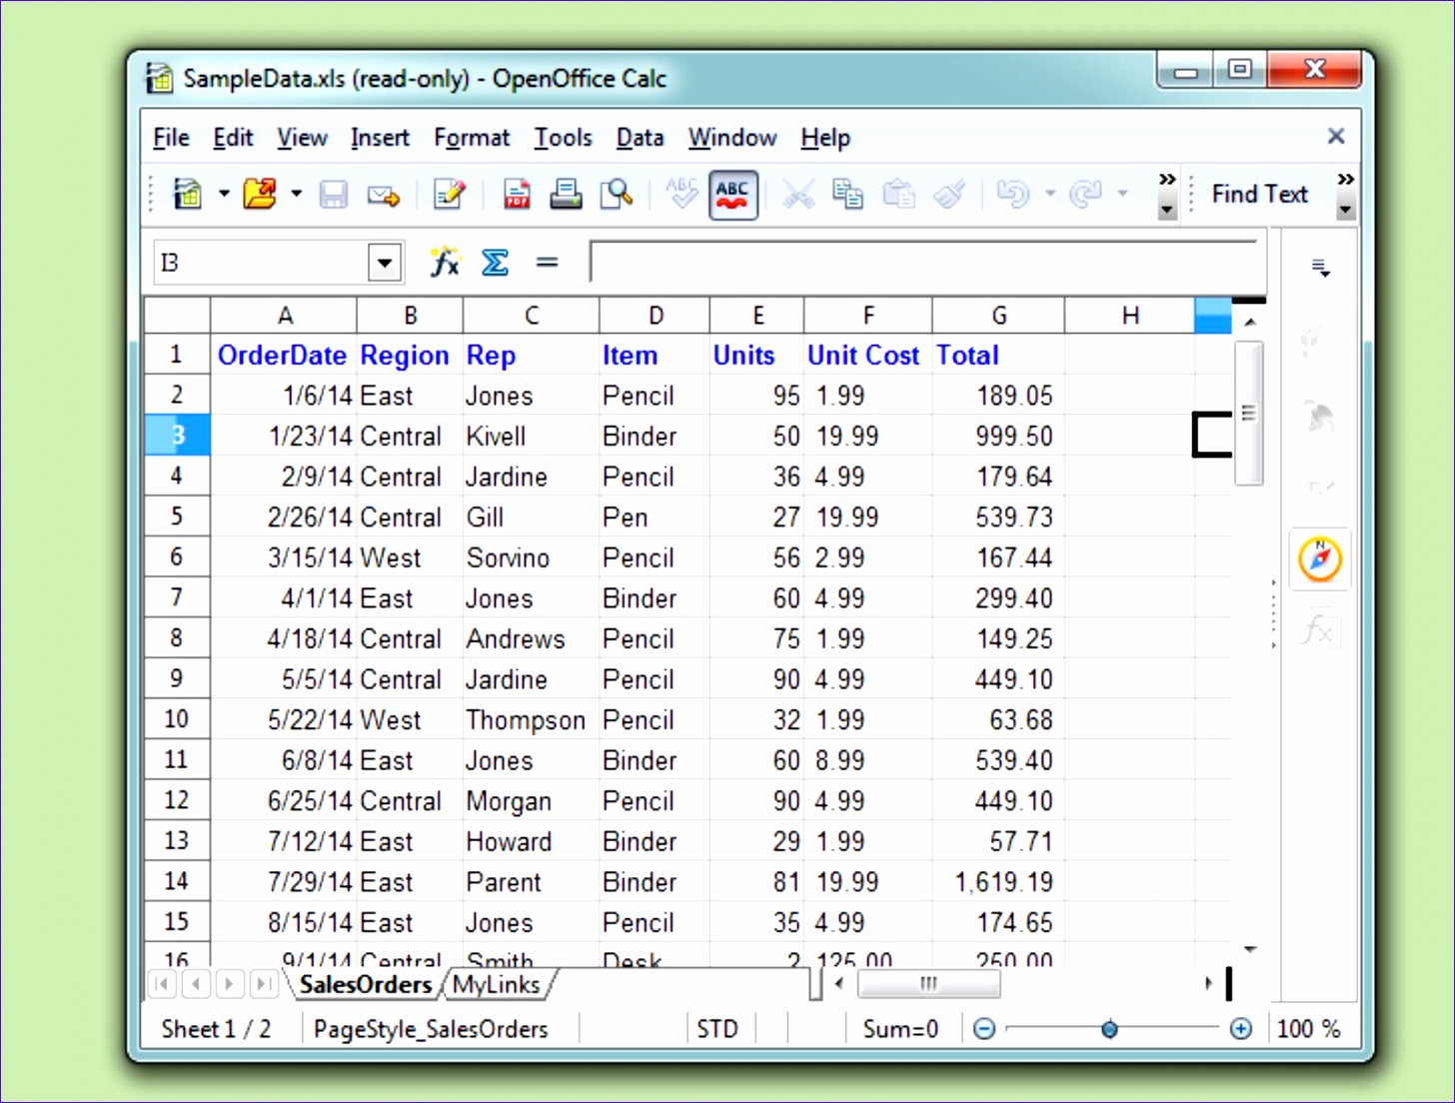1455x1103 pixels.
Task: Open the sidebar settings menu icon
Action: click(x=1320, y=268)
